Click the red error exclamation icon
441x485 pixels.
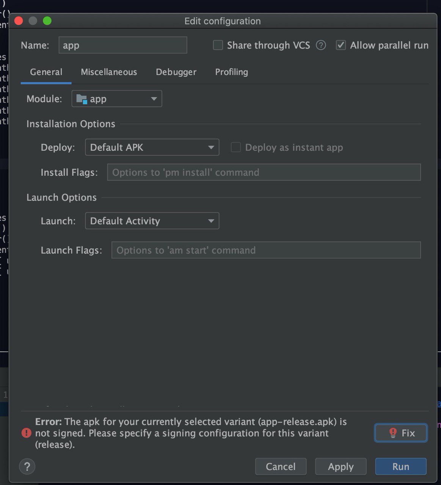pos(26,433)
